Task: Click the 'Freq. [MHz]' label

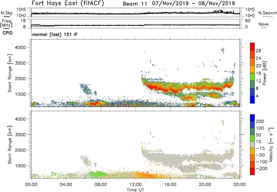Action: 6,24
